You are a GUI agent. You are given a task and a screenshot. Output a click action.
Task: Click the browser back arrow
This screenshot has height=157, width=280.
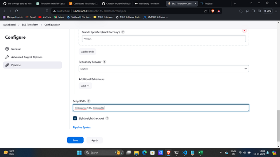(x=4, y=11)
